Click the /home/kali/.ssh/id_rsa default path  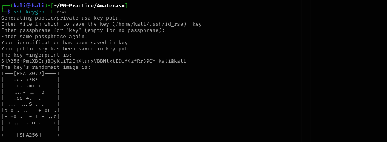tap(149, 24)
